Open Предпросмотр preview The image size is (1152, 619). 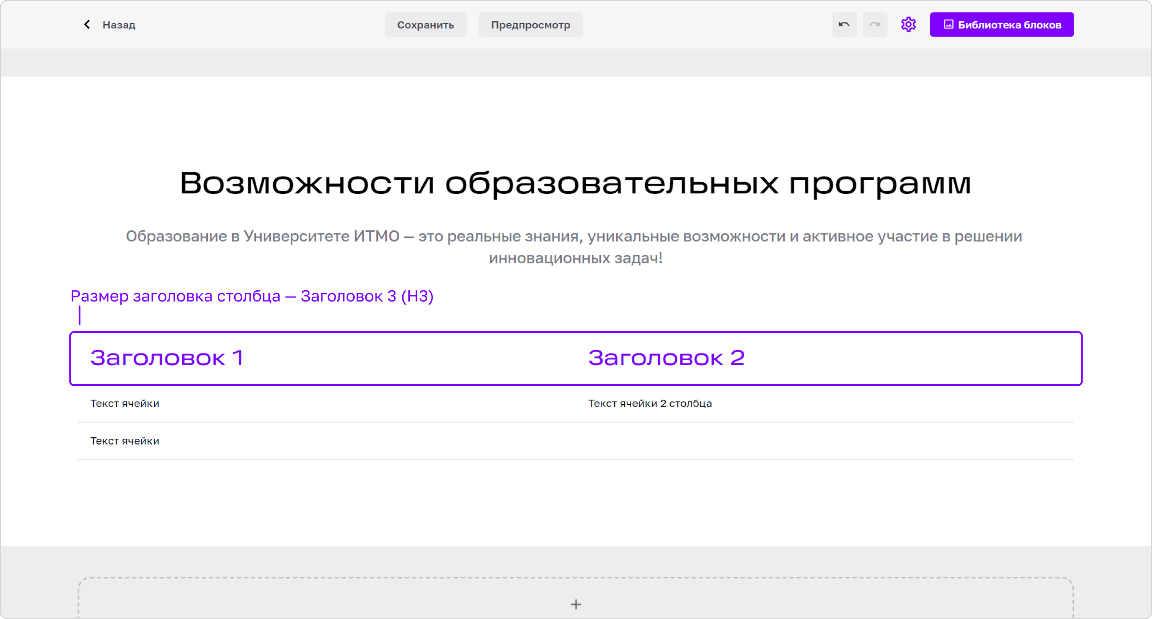click(x=530, y=24)
